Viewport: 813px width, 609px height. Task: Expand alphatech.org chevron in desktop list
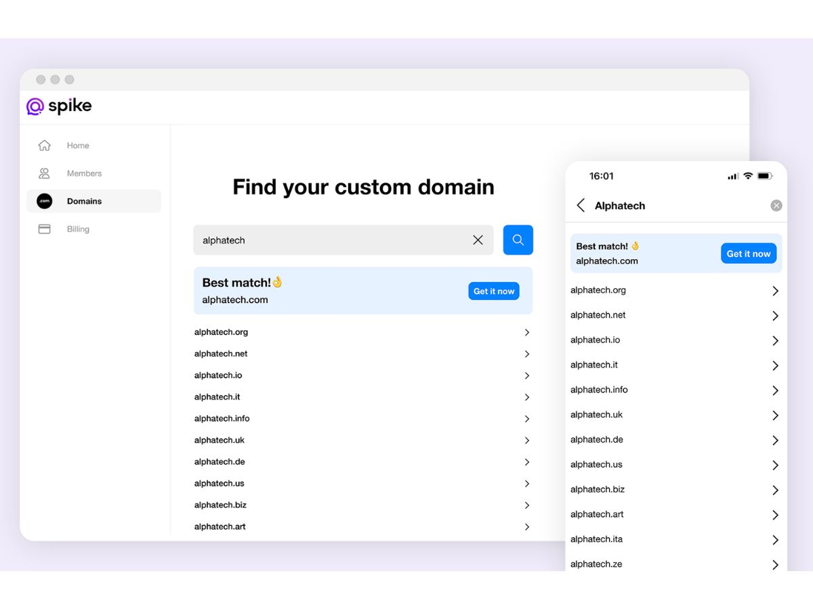coord(526,332)
